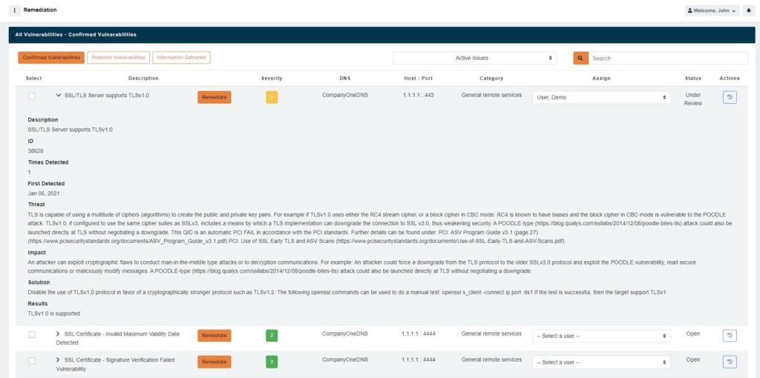Expand the SSL Certificate Signature Verification Failed row
Viewport: 760px width, 378px height.
[59, 359]
